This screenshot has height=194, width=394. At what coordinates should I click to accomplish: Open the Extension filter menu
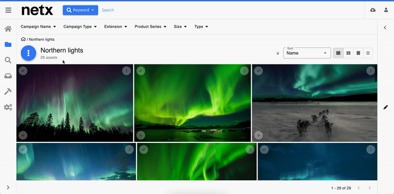point(116,27)
